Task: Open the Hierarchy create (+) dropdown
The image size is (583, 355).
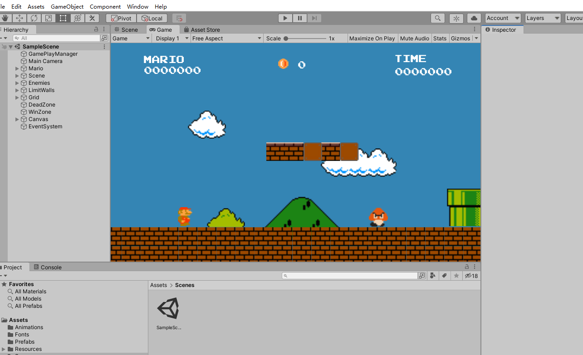Action: (4, 38)
